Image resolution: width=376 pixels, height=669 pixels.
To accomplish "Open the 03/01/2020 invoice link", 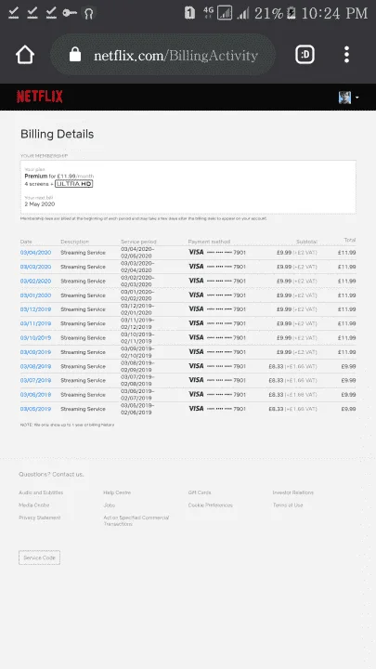I will [35, 295].
